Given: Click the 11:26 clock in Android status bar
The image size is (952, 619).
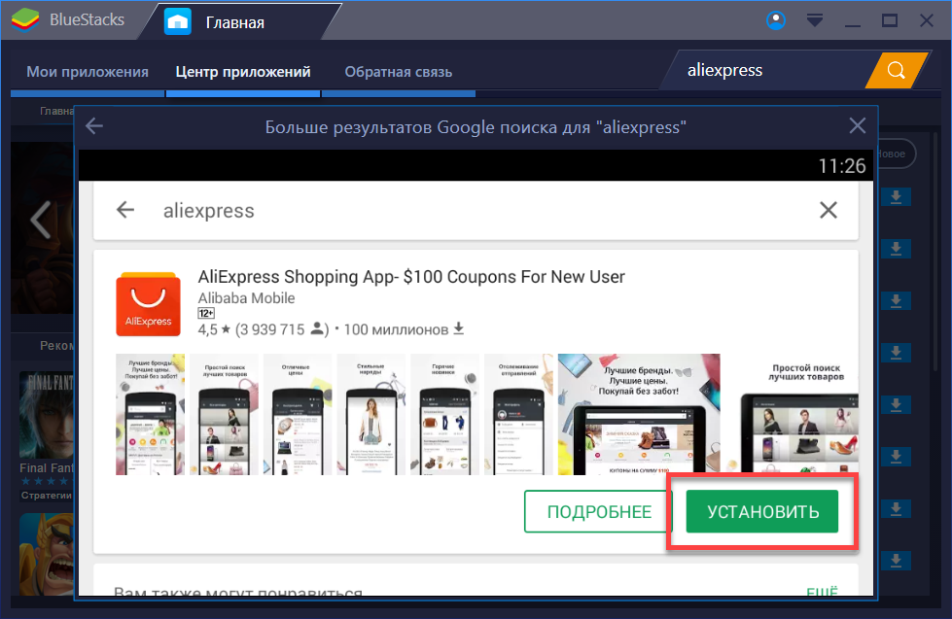Looking at the screenshot, I should pos(841,165).
